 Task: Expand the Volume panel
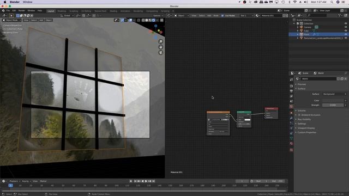pyautogui.click(x=302, y=111)
